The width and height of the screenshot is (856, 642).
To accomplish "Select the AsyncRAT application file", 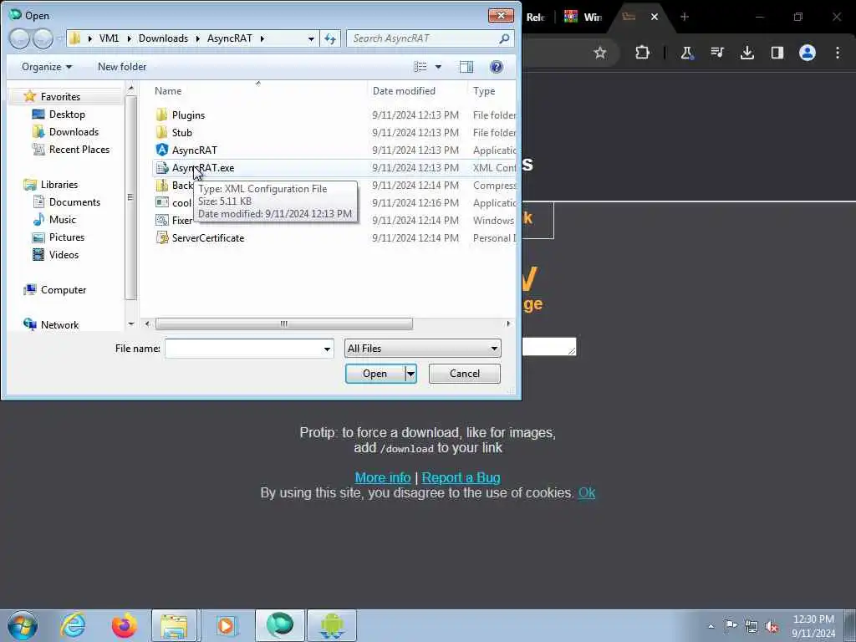I will pyautogui.click(x=194, y=150).
